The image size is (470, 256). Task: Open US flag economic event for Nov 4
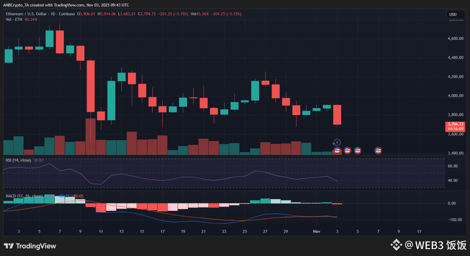[x=347, y=151]
